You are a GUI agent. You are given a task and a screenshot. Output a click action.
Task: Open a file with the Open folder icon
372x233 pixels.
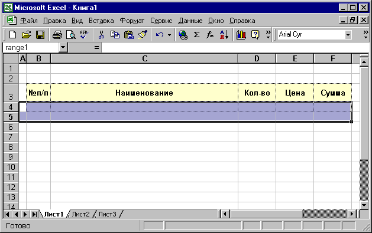click(x=27, y=35)
